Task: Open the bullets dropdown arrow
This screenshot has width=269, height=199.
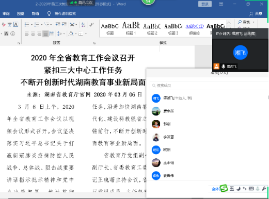Action: 31,25
